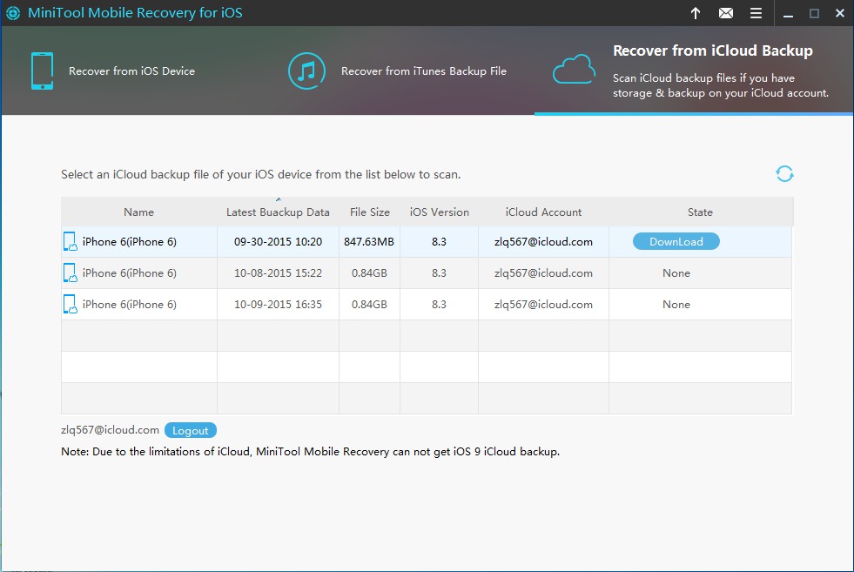The image size is (854, 572).
Task: Toggle the sort arrow above Latest Buackup Data
Action: [x=279, y=199]
